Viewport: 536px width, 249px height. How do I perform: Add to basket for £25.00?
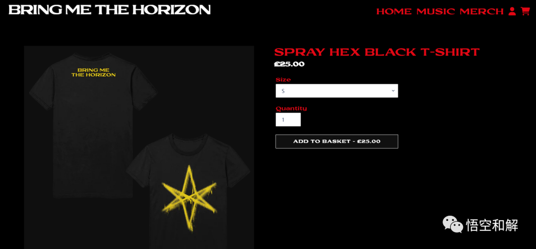(336, 142)
